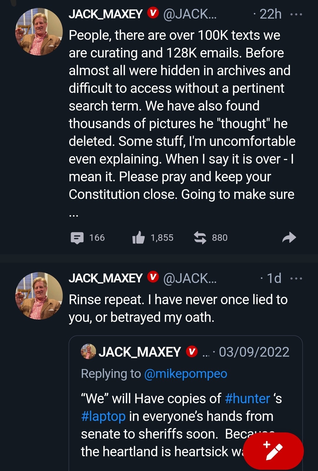Tap the 22h timestamp on first post
Screen dimensions: 318x471
270,14
